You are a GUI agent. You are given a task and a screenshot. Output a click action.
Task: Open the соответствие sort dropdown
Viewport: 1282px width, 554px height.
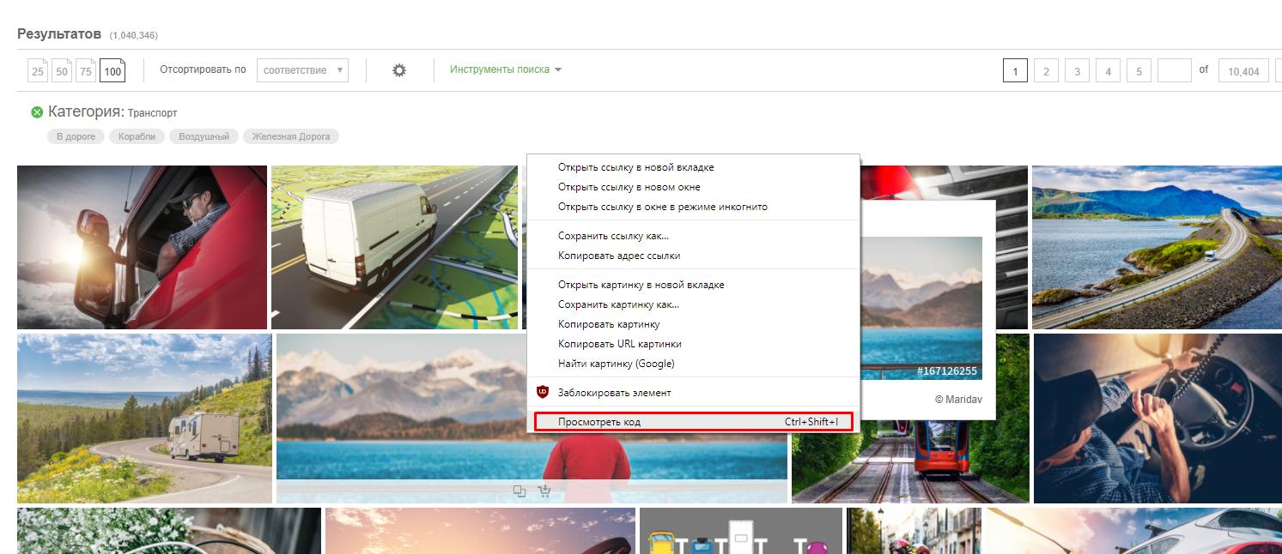tap(302, 70)
